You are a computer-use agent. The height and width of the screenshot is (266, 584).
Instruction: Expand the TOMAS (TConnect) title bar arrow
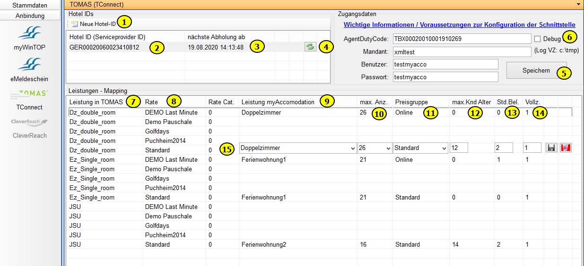578,4
